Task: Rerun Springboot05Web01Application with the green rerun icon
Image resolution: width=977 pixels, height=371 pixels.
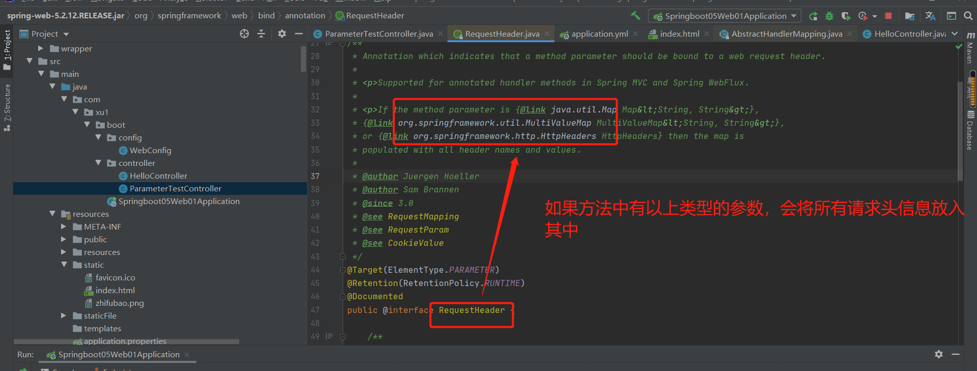Action: (x=813, y=16)
